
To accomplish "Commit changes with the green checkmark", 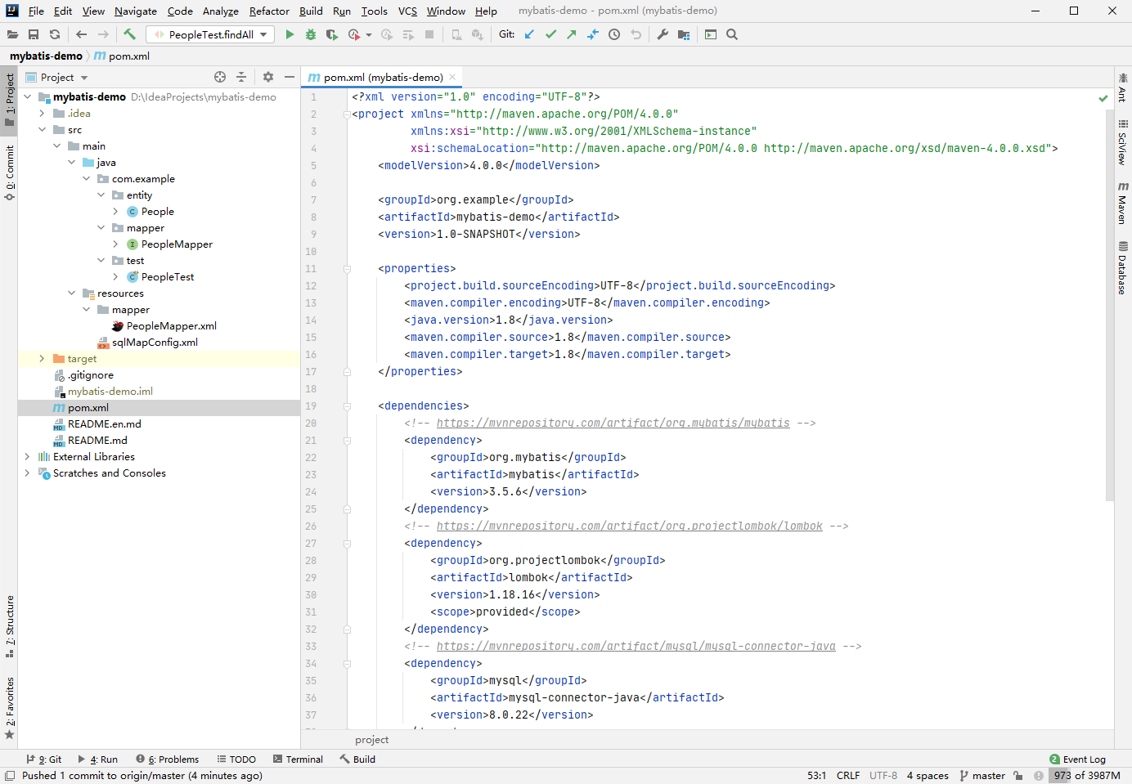I will pyautogui.click(x=550, y=34).
